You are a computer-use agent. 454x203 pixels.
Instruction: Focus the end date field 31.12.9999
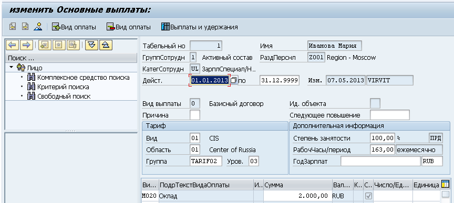pos(280,80)
